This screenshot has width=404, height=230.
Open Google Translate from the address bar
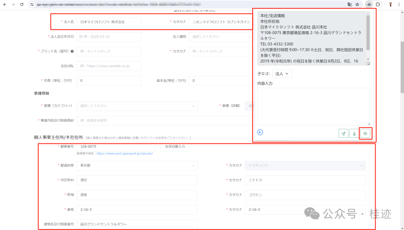click(350, 4)
